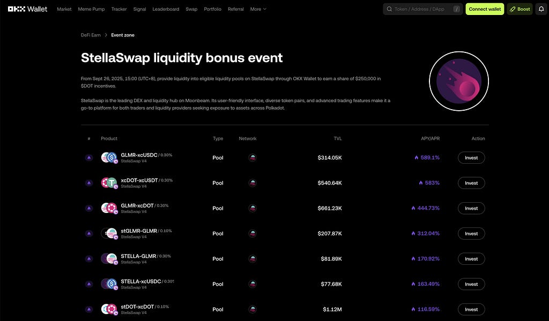The width and height of the screenshot is (549, 321).
Task: Focus the Token / Address / DApp search field
Action: coord(423,9)
